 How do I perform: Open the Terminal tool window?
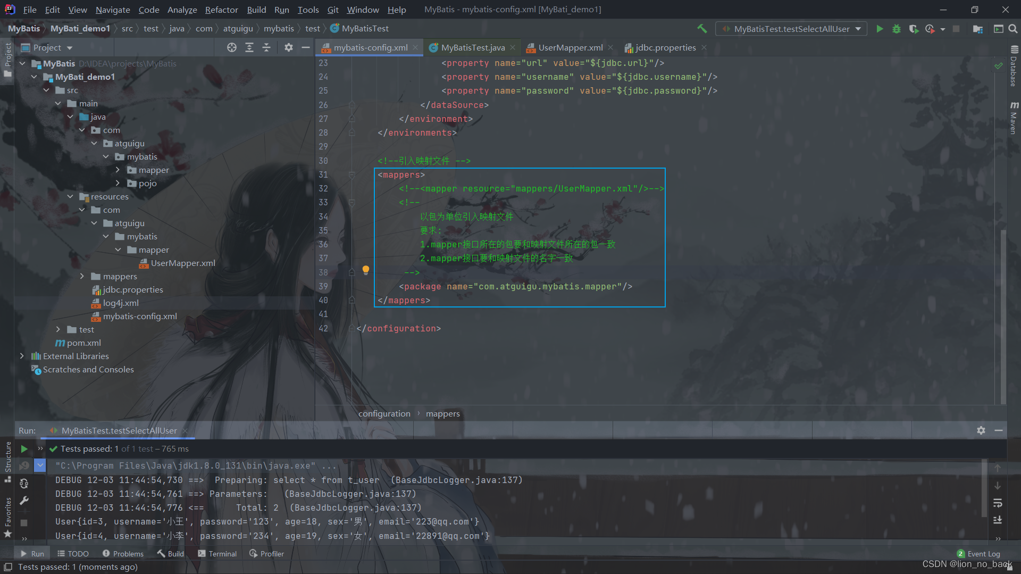pyautogui.click(x=217, y=554)
